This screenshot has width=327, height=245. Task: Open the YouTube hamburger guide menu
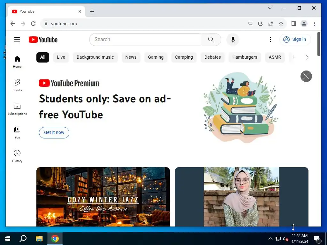17,39
